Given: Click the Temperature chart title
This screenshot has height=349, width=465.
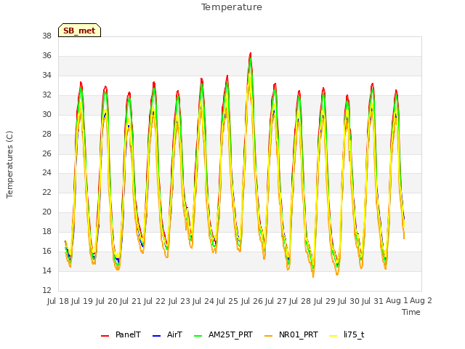Looking at the screenshot, I should point(232,7).
